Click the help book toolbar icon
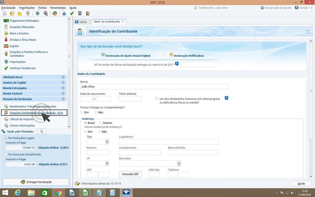Screen dimensions: 315x197 88,13
